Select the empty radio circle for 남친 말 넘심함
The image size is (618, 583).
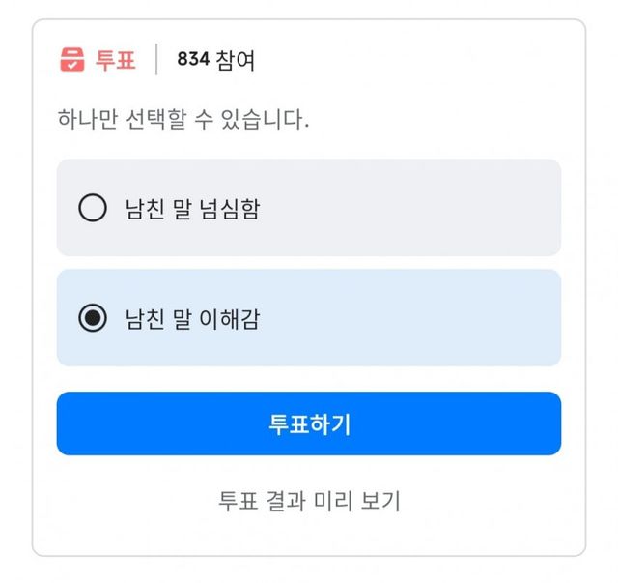pos(93,208)
